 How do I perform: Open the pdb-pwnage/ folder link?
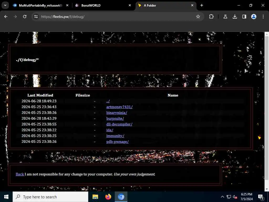click(117, 142)
